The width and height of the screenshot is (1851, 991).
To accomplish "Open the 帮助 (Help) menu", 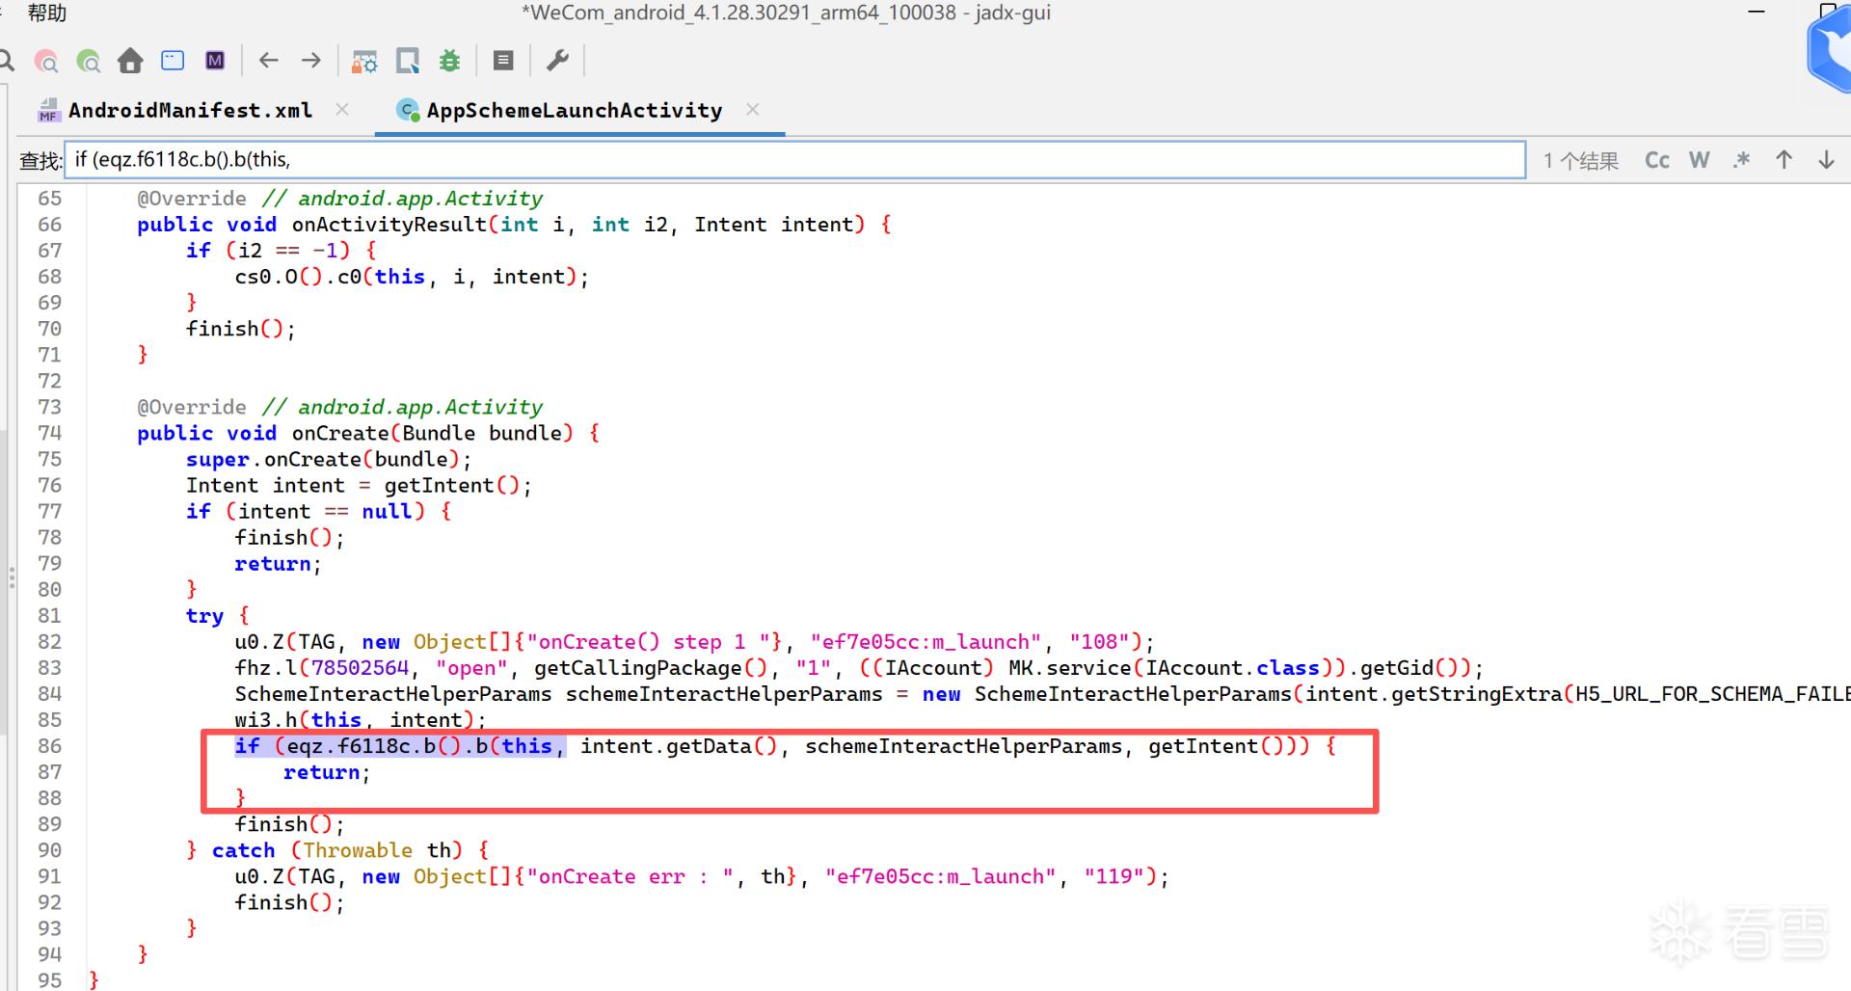I will click(x=46, y=13).
